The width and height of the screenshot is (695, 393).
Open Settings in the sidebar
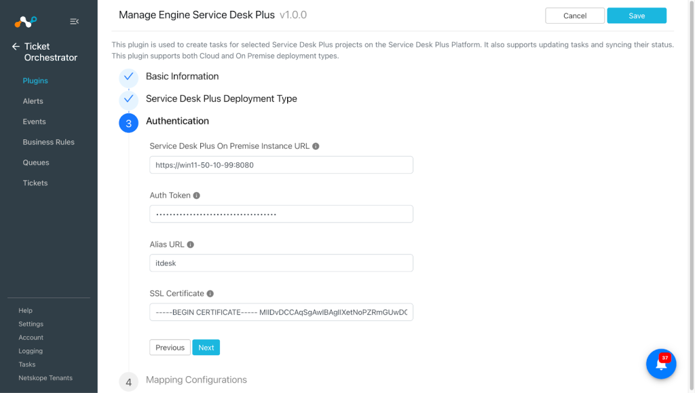coord(31,324)
